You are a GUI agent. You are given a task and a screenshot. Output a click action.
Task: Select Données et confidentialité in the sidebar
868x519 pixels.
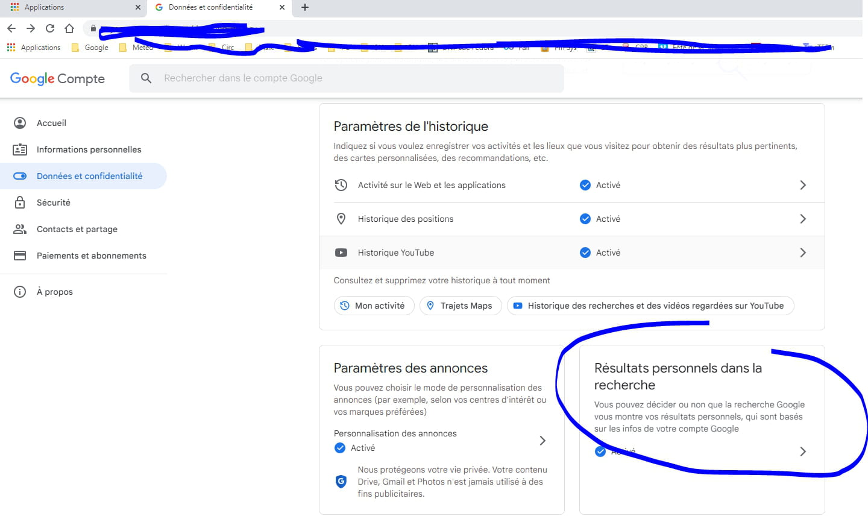click(x=83, y=176)
